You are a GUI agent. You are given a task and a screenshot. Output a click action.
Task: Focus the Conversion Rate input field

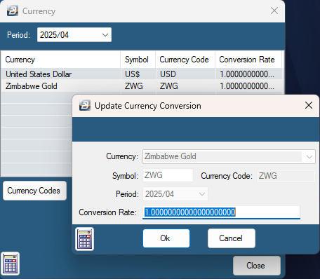click(x=221, y=212)
